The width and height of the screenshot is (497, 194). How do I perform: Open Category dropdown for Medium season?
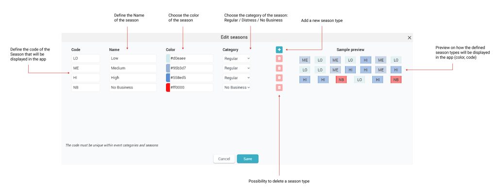(x=237, y=68)
